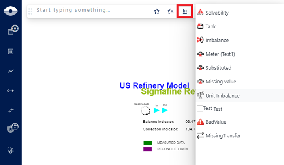Click the app logo at top left
Screen dimensions: 284x165
pos(11,11)
